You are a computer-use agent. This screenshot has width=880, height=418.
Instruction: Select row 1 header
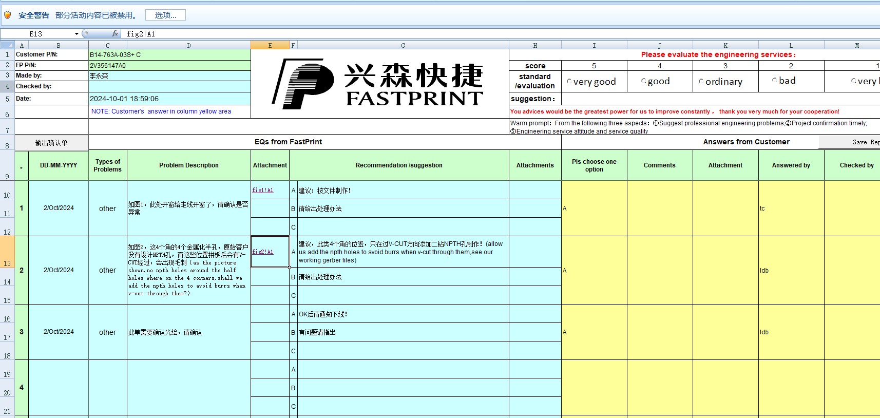pyautogui.click(x=7, y=54)
